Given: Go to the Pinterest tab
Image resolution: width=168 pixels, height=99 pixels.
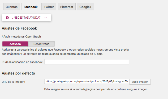Looking at the screenshot, I should [x=67, y=7].
